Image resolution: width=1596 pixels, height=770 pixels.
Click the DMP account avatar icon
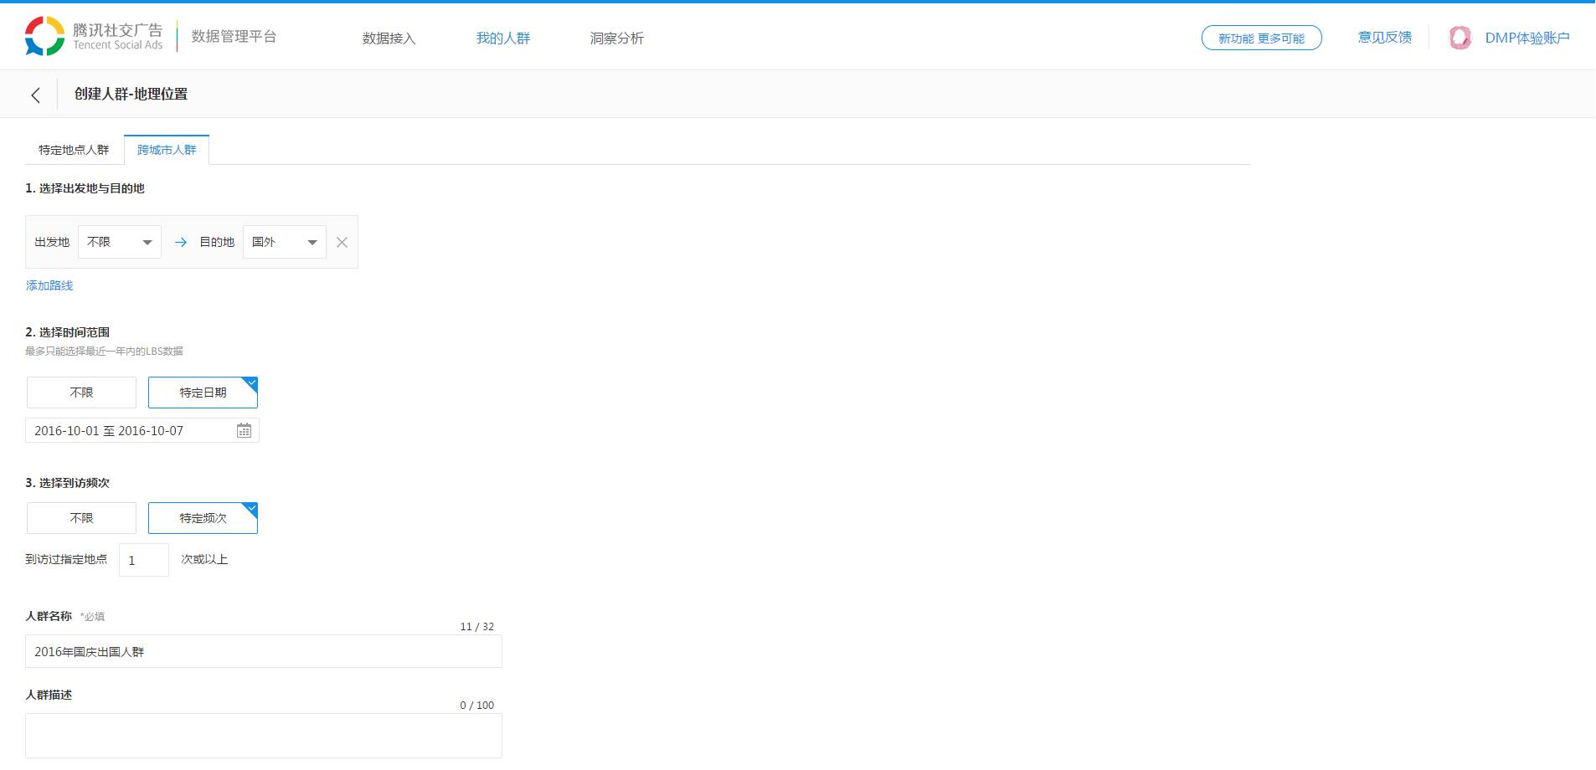[1460, 38]
